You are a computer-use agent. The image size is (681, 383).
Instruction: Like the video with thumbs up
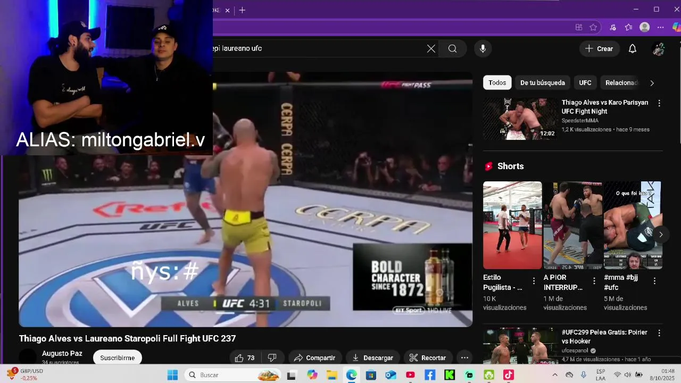245,358
